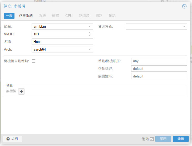Click the 說明 help button
This screenshot has height=146, width=192.
[12, 139]
